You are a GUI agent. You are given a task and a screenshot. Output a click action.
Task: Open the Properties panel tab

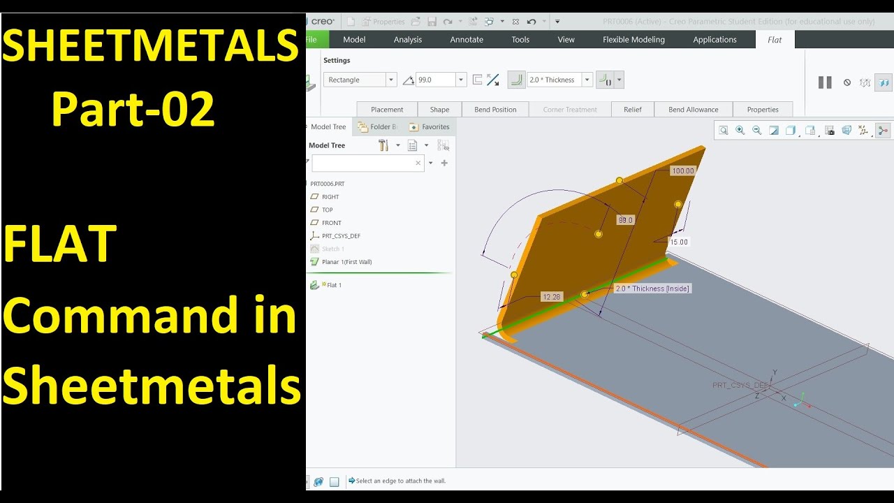[763, 110]
